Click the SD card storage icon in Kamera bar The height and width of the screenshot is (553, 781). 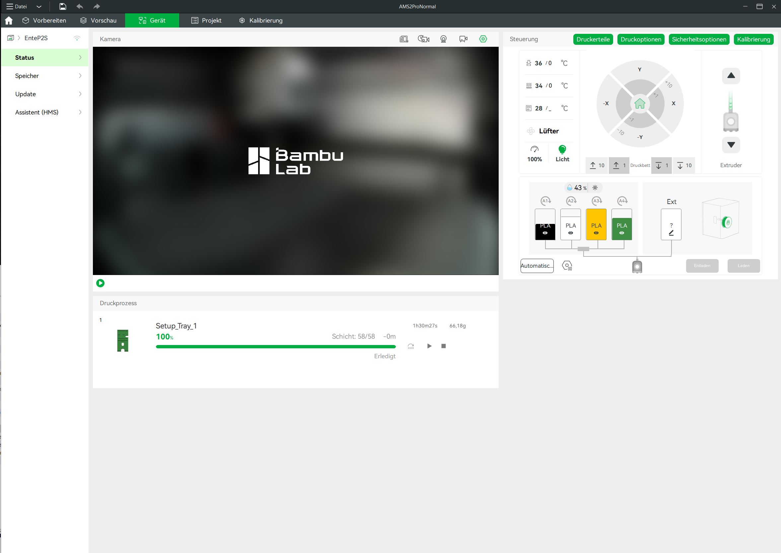(404, 39)
